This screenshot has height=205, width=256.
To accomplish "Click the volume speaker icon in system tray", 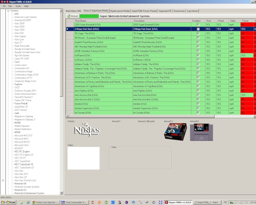I will [x=246, y=202].
